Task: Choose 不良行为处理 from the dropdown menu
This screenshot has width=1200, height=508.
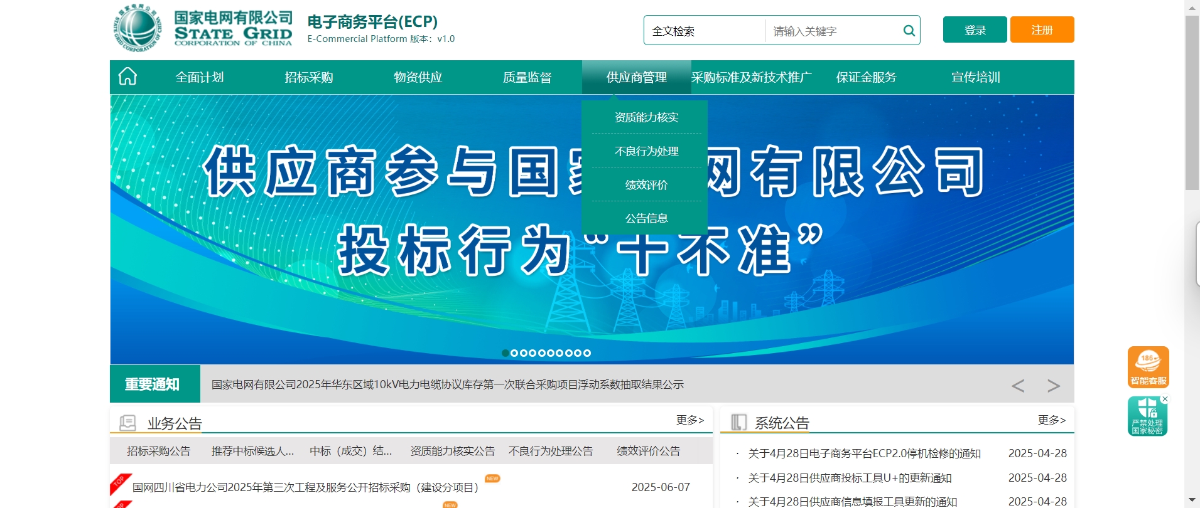Action: pos(646,151)
